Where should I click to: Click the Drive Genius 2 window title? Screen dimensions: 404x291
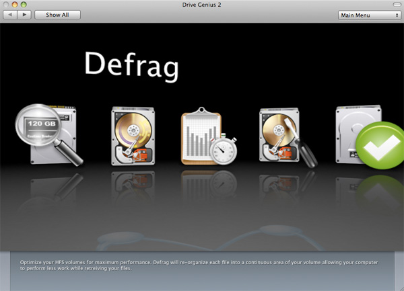point(201,5)
